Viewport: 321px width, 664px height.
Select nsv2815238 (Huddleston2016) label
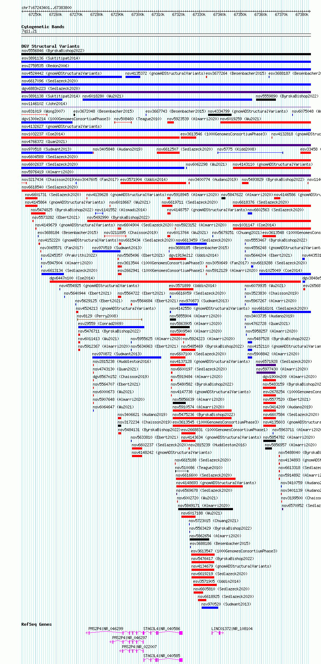122,361
